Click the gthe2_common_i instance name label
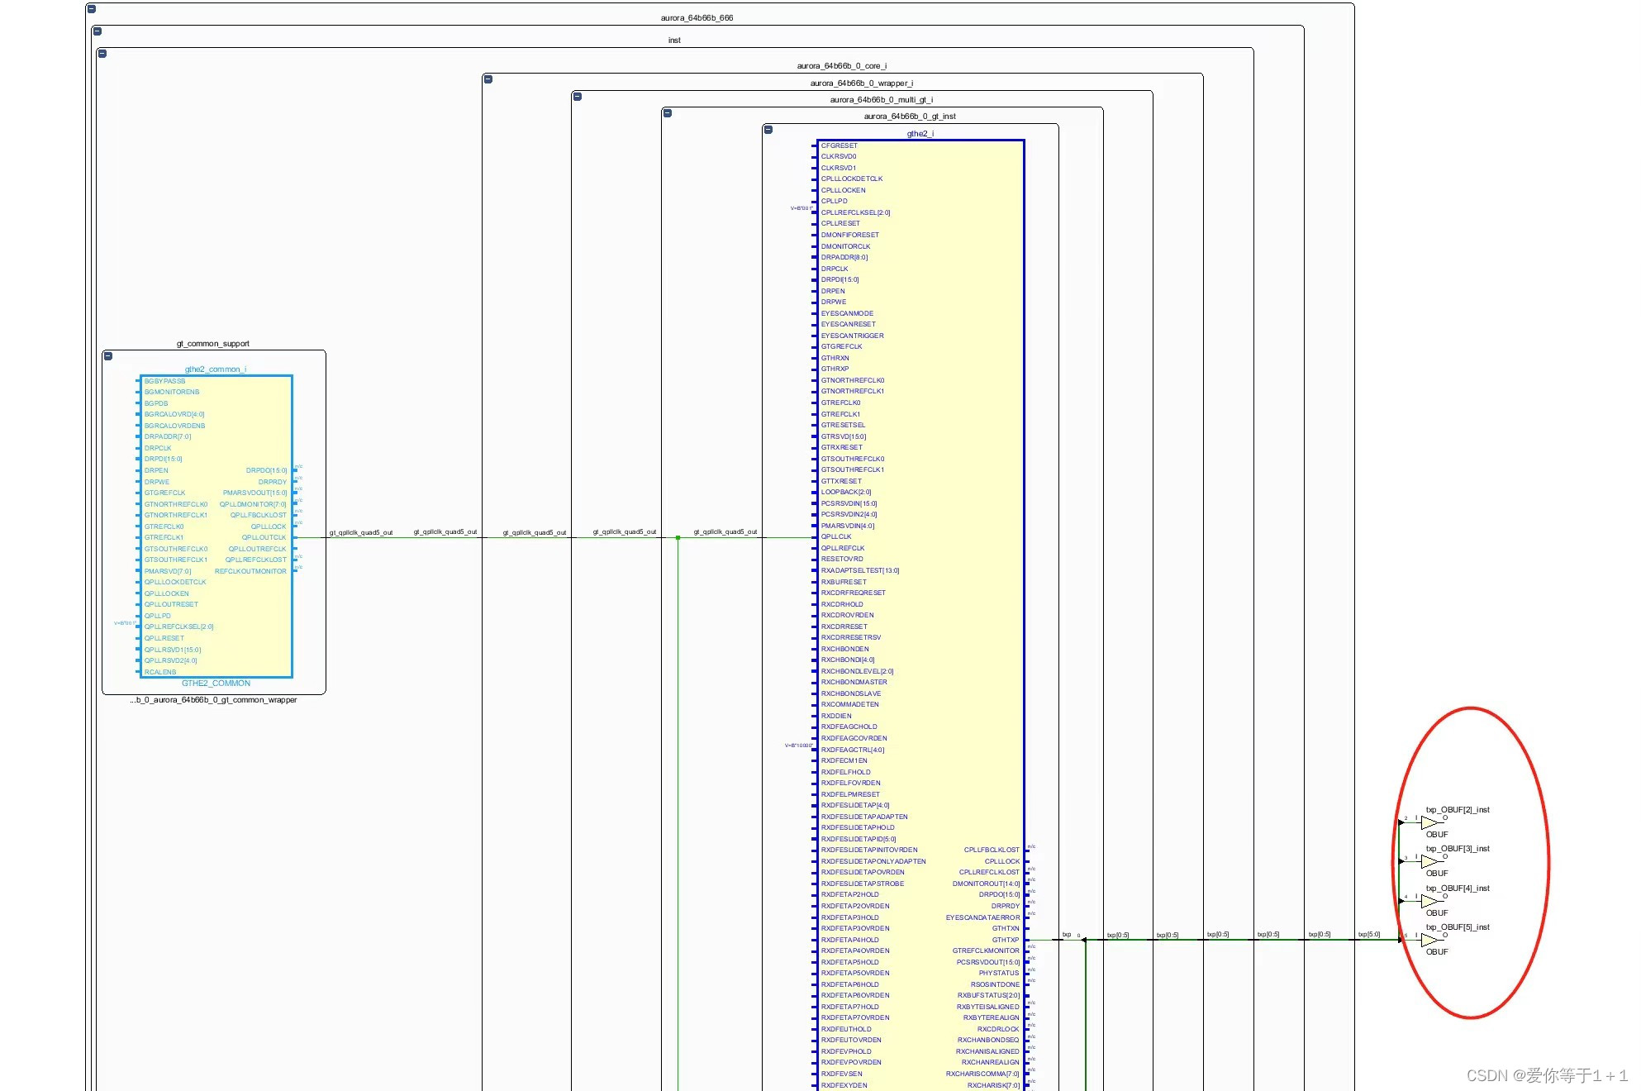This screenshot has width=1641, height=1091. pyautogui.click(x=216, y=369)
